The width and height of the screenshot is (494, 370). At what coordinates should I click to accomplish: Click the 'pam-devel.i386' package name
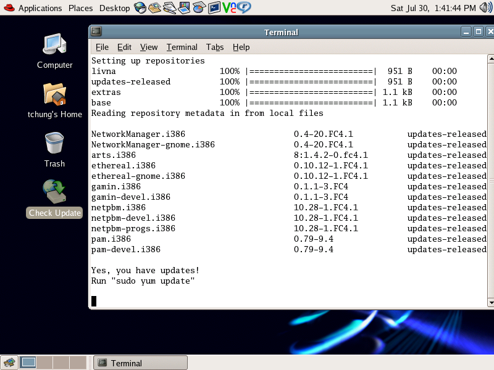tap(126, 250)
